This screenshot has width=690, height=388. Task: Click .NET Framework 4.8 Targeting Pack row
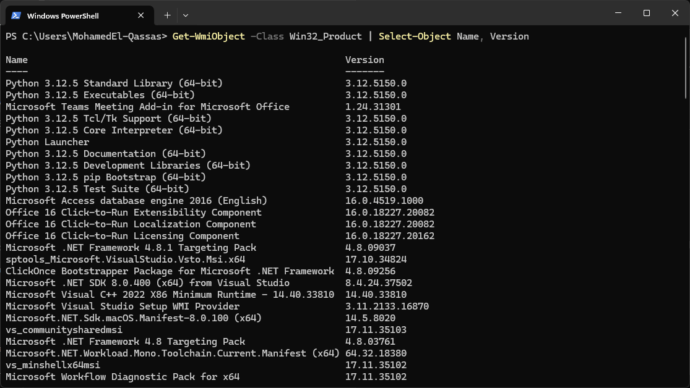click(125, 342)
